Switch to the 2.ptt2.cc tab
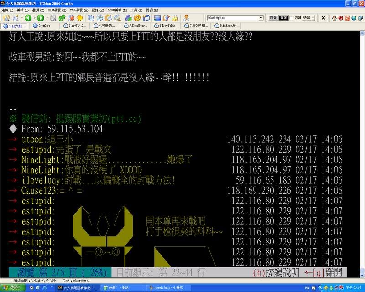365x292 pixels. point(45,26)
